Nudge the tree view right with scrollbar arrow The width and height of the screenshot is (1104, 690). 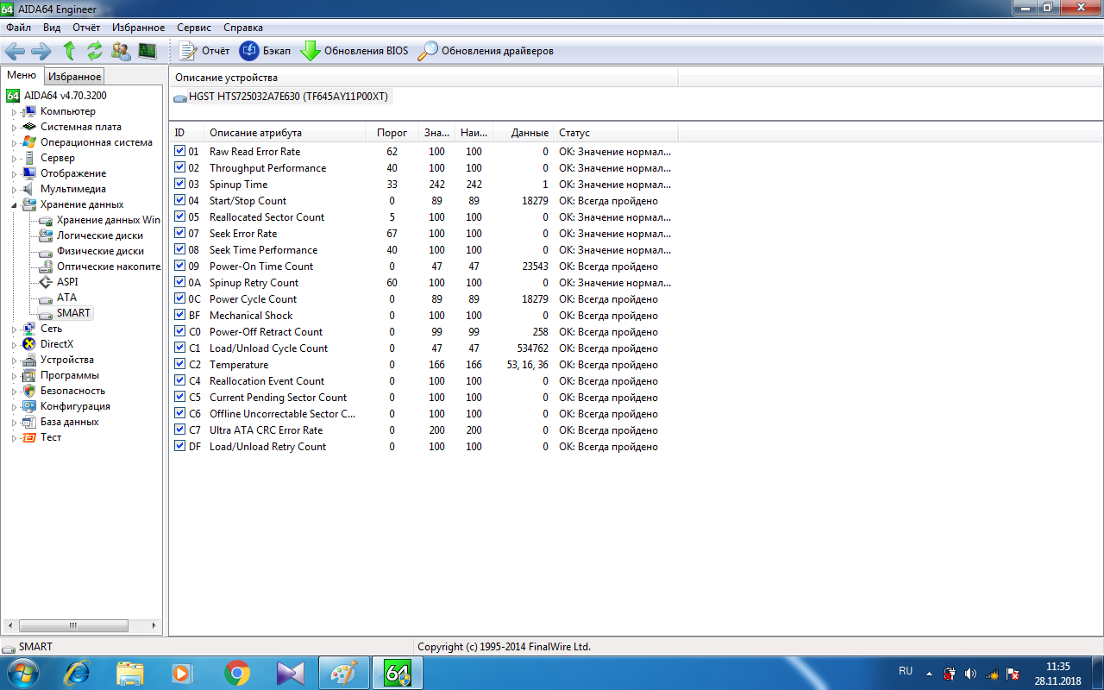coord(155,626)
